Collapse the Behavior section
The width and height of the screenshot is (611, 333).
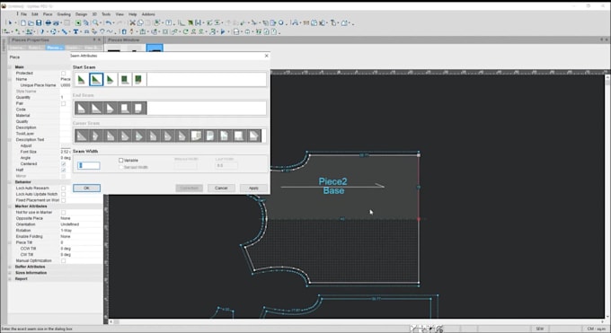10,182
